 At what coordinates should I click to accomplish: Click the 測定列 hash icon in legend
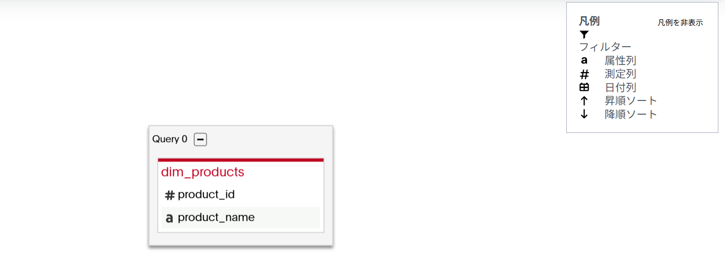(584, 75)
